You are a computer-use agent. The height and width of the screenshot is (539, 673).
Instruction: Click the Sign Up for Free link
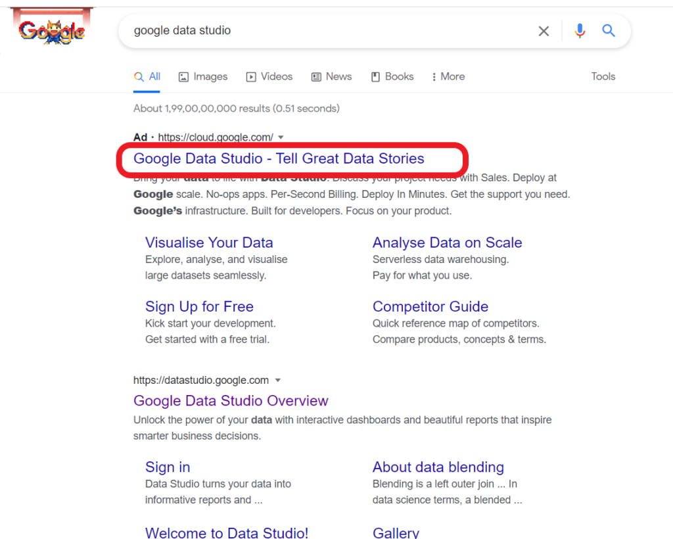click(x=199, y=307)
